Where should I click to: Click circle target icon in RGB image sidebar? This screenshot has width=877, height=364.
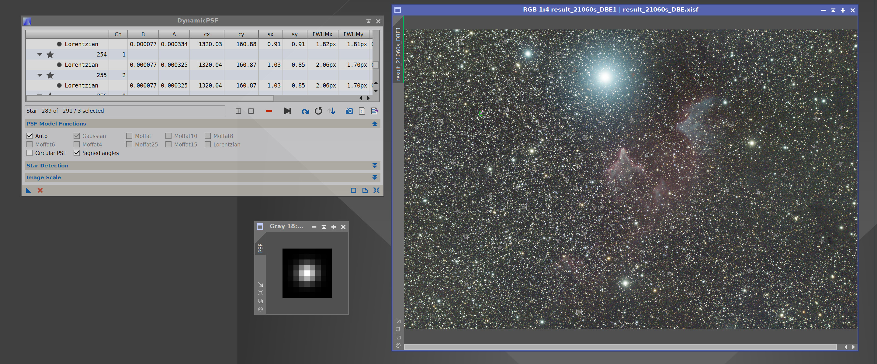(x=398, y=345)
